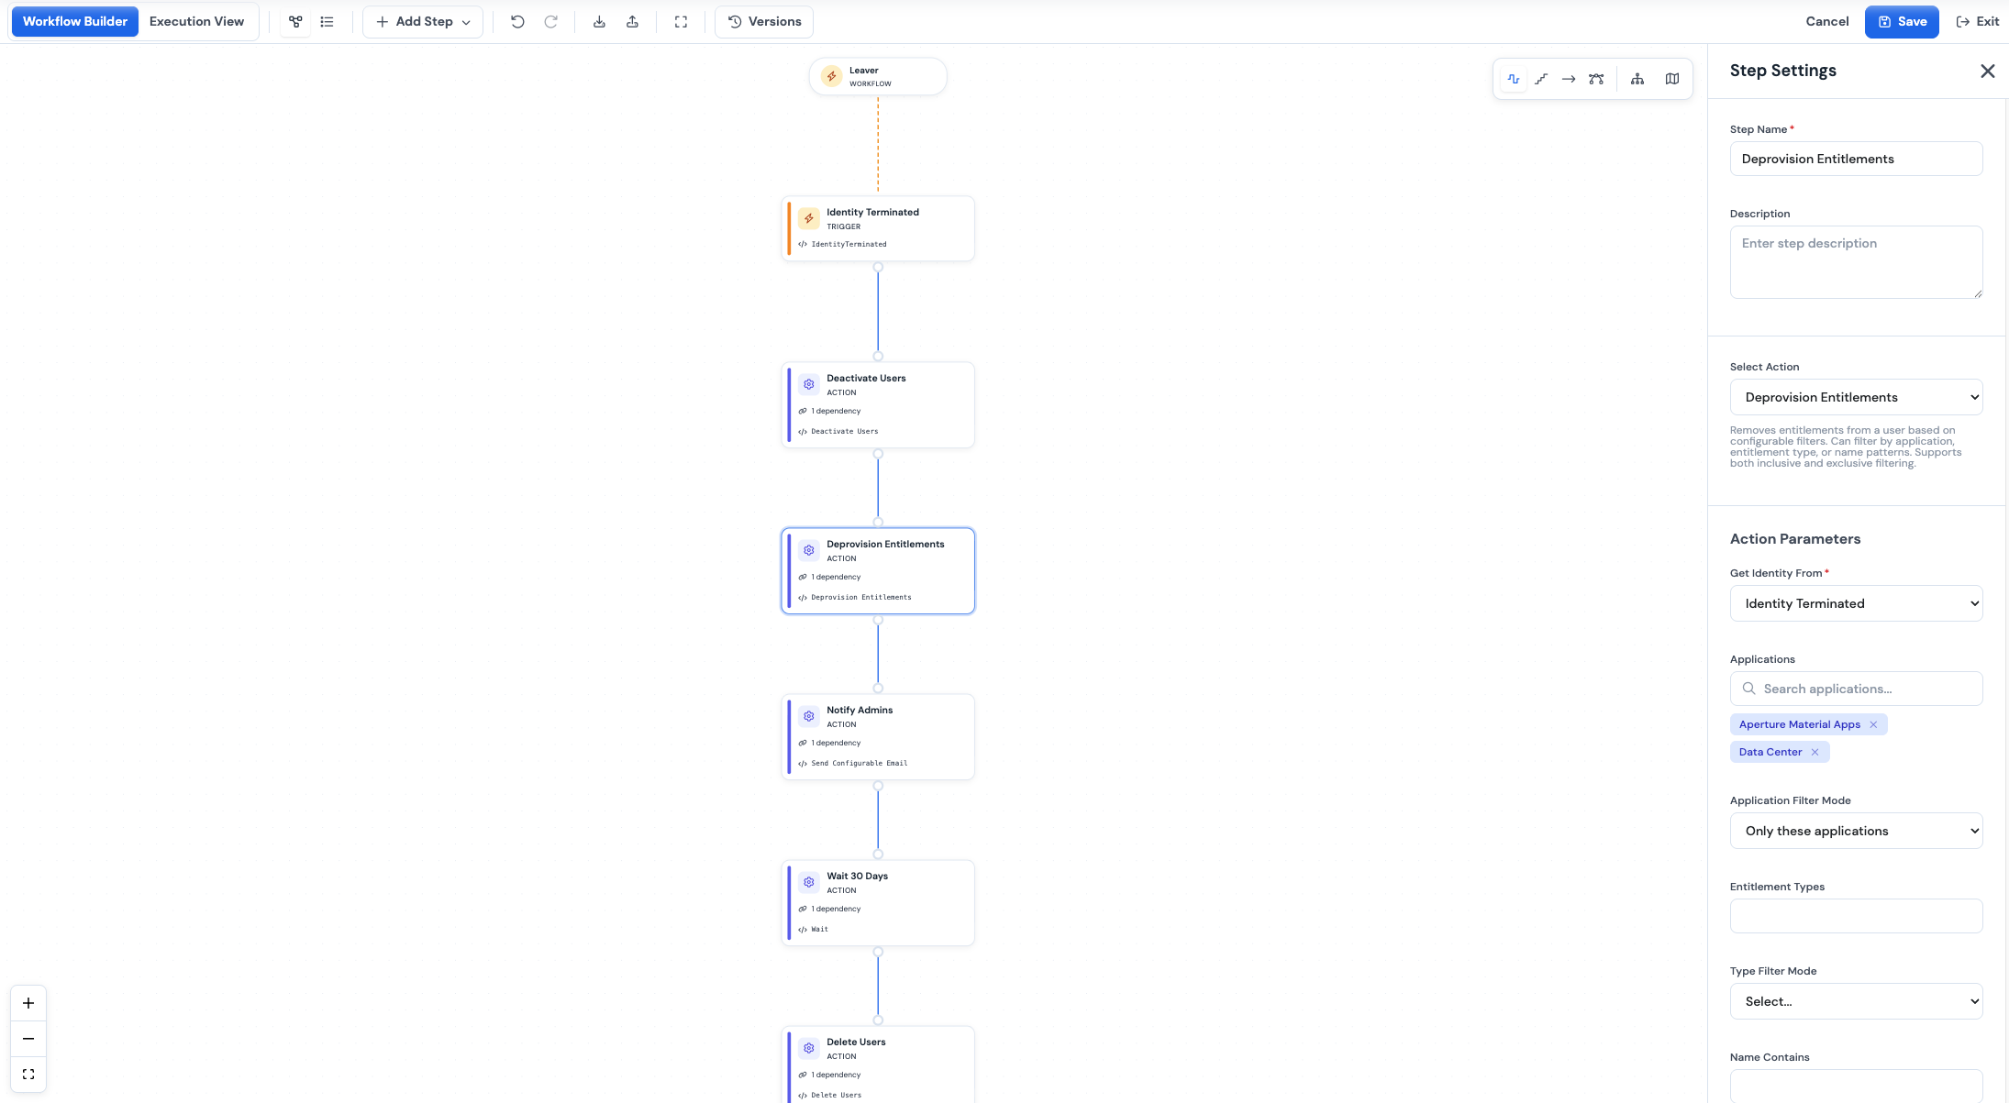Open the Get Identity From dropdown
Screen dimensions: 2009x1103
(x=1856, y=603)
